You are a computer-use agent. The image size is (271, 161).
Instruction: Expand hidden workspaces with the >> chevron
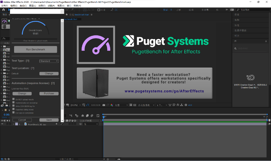(227, 10)
